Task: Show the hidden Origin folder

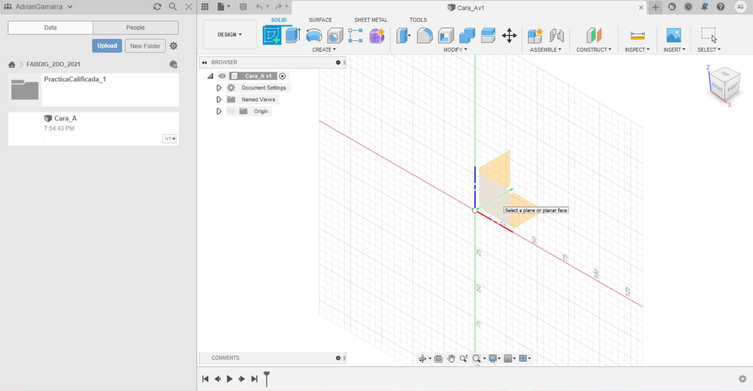Action: point(231,111)
